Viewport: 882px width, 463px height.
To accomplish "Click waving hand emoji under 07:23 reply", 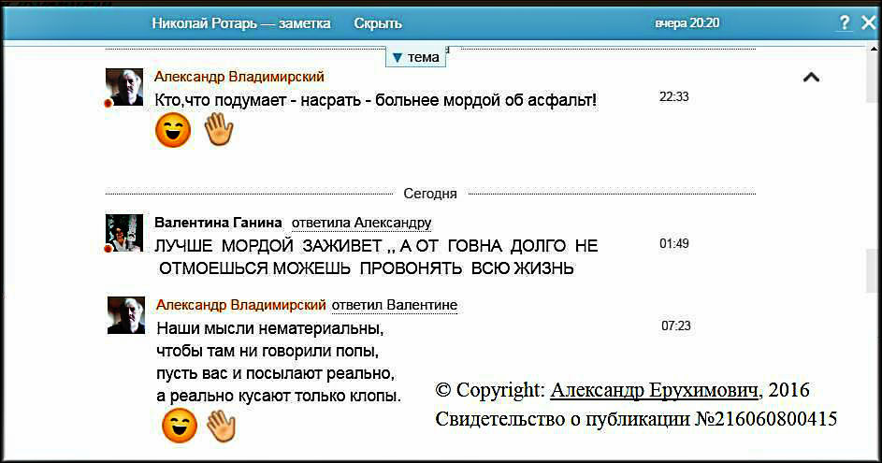I will click(x=222, y=426).
